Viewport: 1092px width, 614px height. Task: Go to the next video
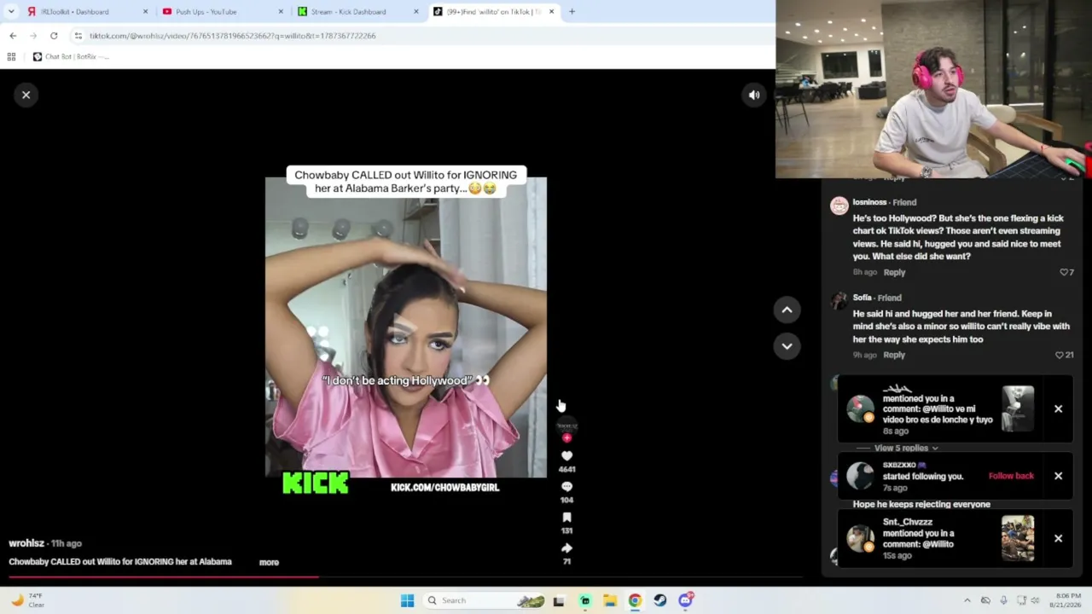[787, 345]
